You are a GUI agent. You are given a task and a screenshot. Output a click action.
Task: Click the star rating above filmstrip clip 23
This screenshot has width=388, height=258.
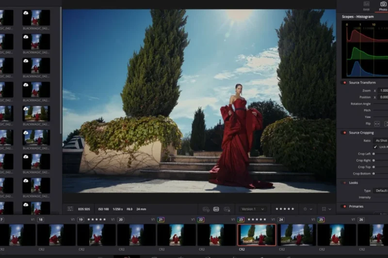point(257,219)
